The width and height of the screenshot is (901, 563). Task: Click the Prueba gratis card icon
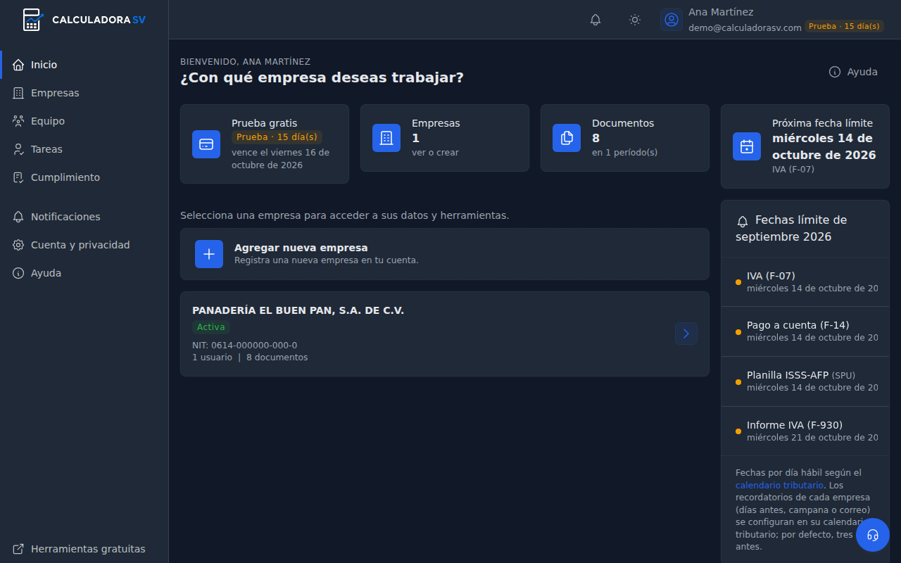(206, 144)
